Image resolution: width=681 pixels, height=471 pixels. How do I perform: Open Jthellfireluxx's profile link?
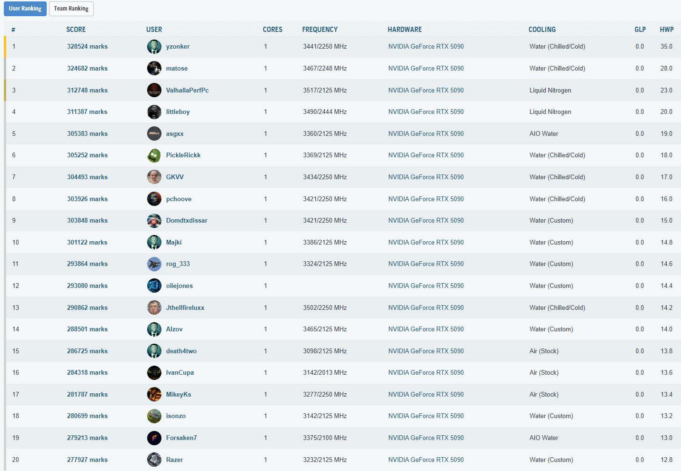[185, 308]
